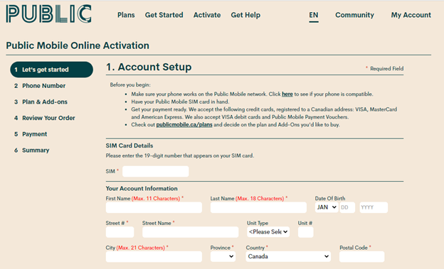Click the 'Your Account Information' heading
Viewport: 444px width, 269px height.
point(142,189)
